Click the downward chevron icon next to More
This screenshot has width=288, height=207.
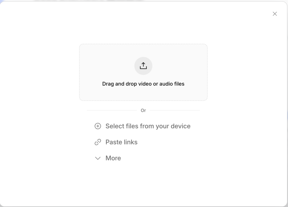click(x=98, y=158)
